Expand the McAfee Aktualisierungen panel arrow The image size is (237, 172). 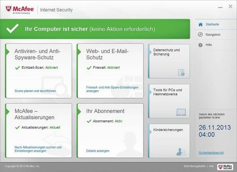click(x=7, y=112)
